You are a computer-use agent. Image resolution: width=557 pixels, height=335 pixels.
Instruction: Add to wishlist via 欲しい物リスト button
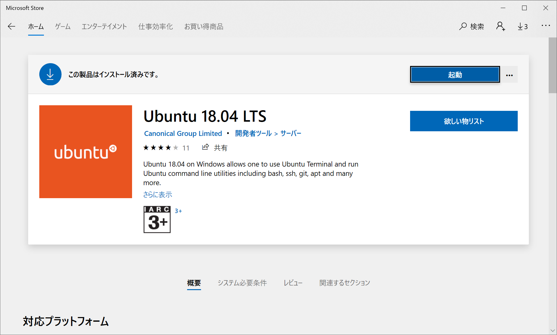coord(464,121)
